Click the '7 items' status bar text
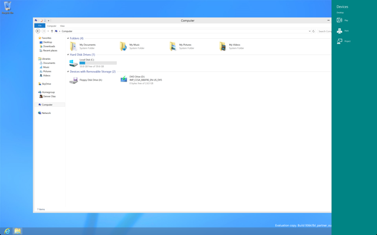Image resolution: width=377 pixels, height=235 pixels. (41, 210)
